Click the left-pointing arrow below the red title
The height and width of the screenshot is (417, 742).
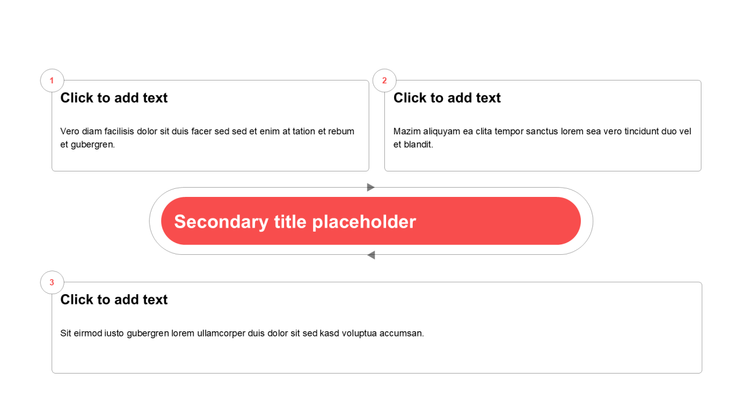[x=371, y=255]
